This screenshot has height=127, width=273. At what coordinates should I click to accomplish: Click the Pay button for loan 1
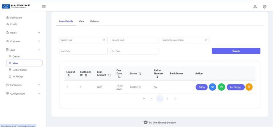click(202, 87)
